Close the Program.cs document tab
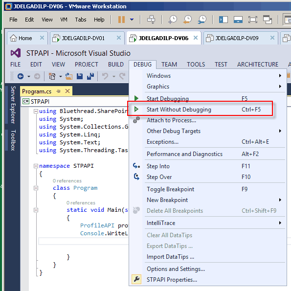 pos(67,91)
